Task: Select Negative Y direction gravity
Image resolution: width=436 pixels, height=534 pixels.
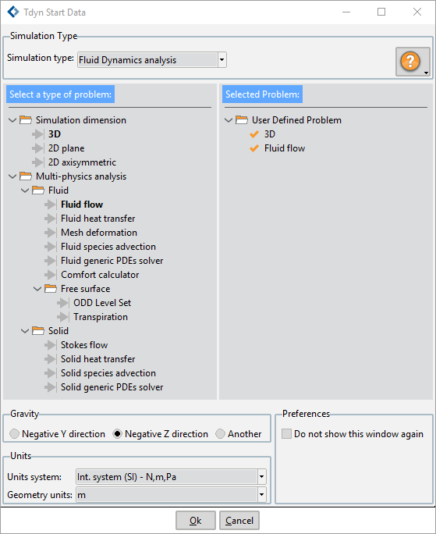Action: tap(14, 434)
